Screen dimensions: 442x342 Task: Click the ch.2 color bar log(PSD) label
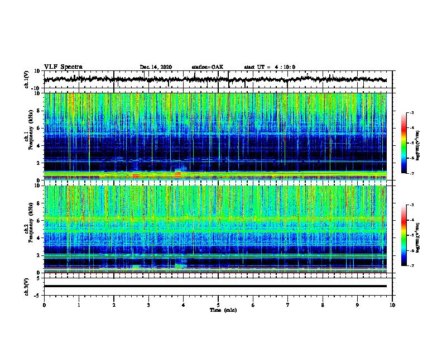click(x=418, y=237)
